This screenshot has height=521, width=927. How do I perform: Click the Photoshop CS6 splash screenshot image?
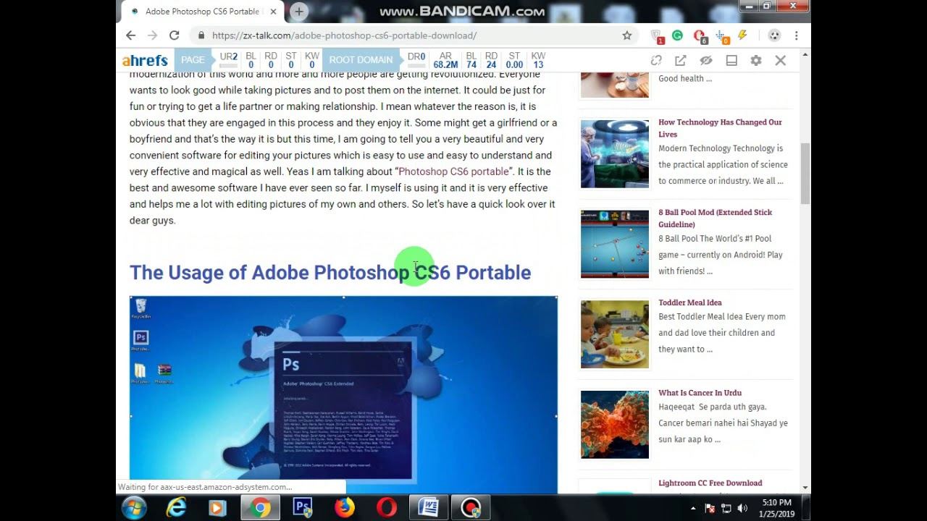tap(343, 394)
